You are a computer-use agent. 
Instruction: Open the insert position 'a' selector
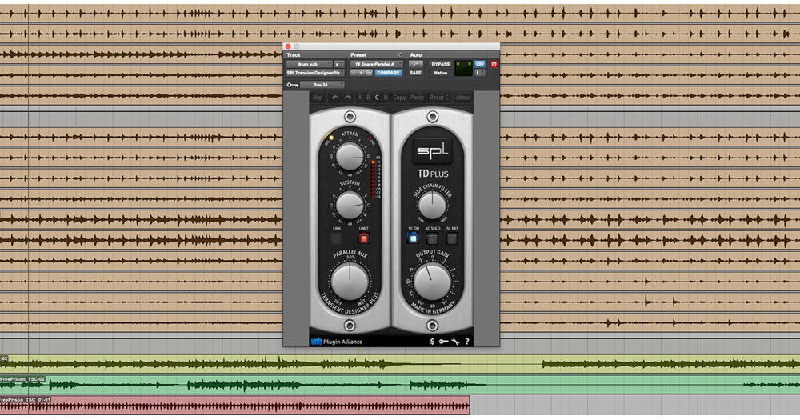click(339, 64)
